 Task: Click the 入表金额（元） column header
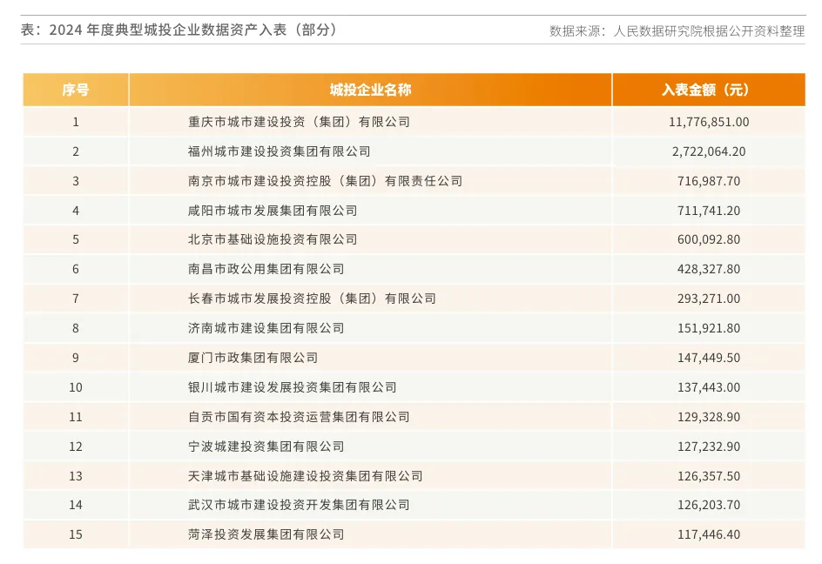[708, 90]
